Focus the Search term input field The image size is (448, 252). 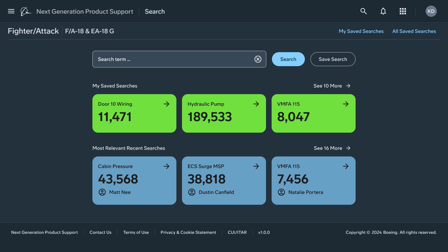179,59
